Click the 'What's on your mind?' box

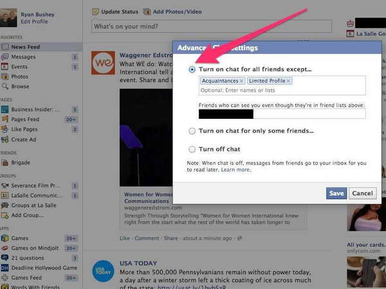pyautogui.click(x=212, y=26)
